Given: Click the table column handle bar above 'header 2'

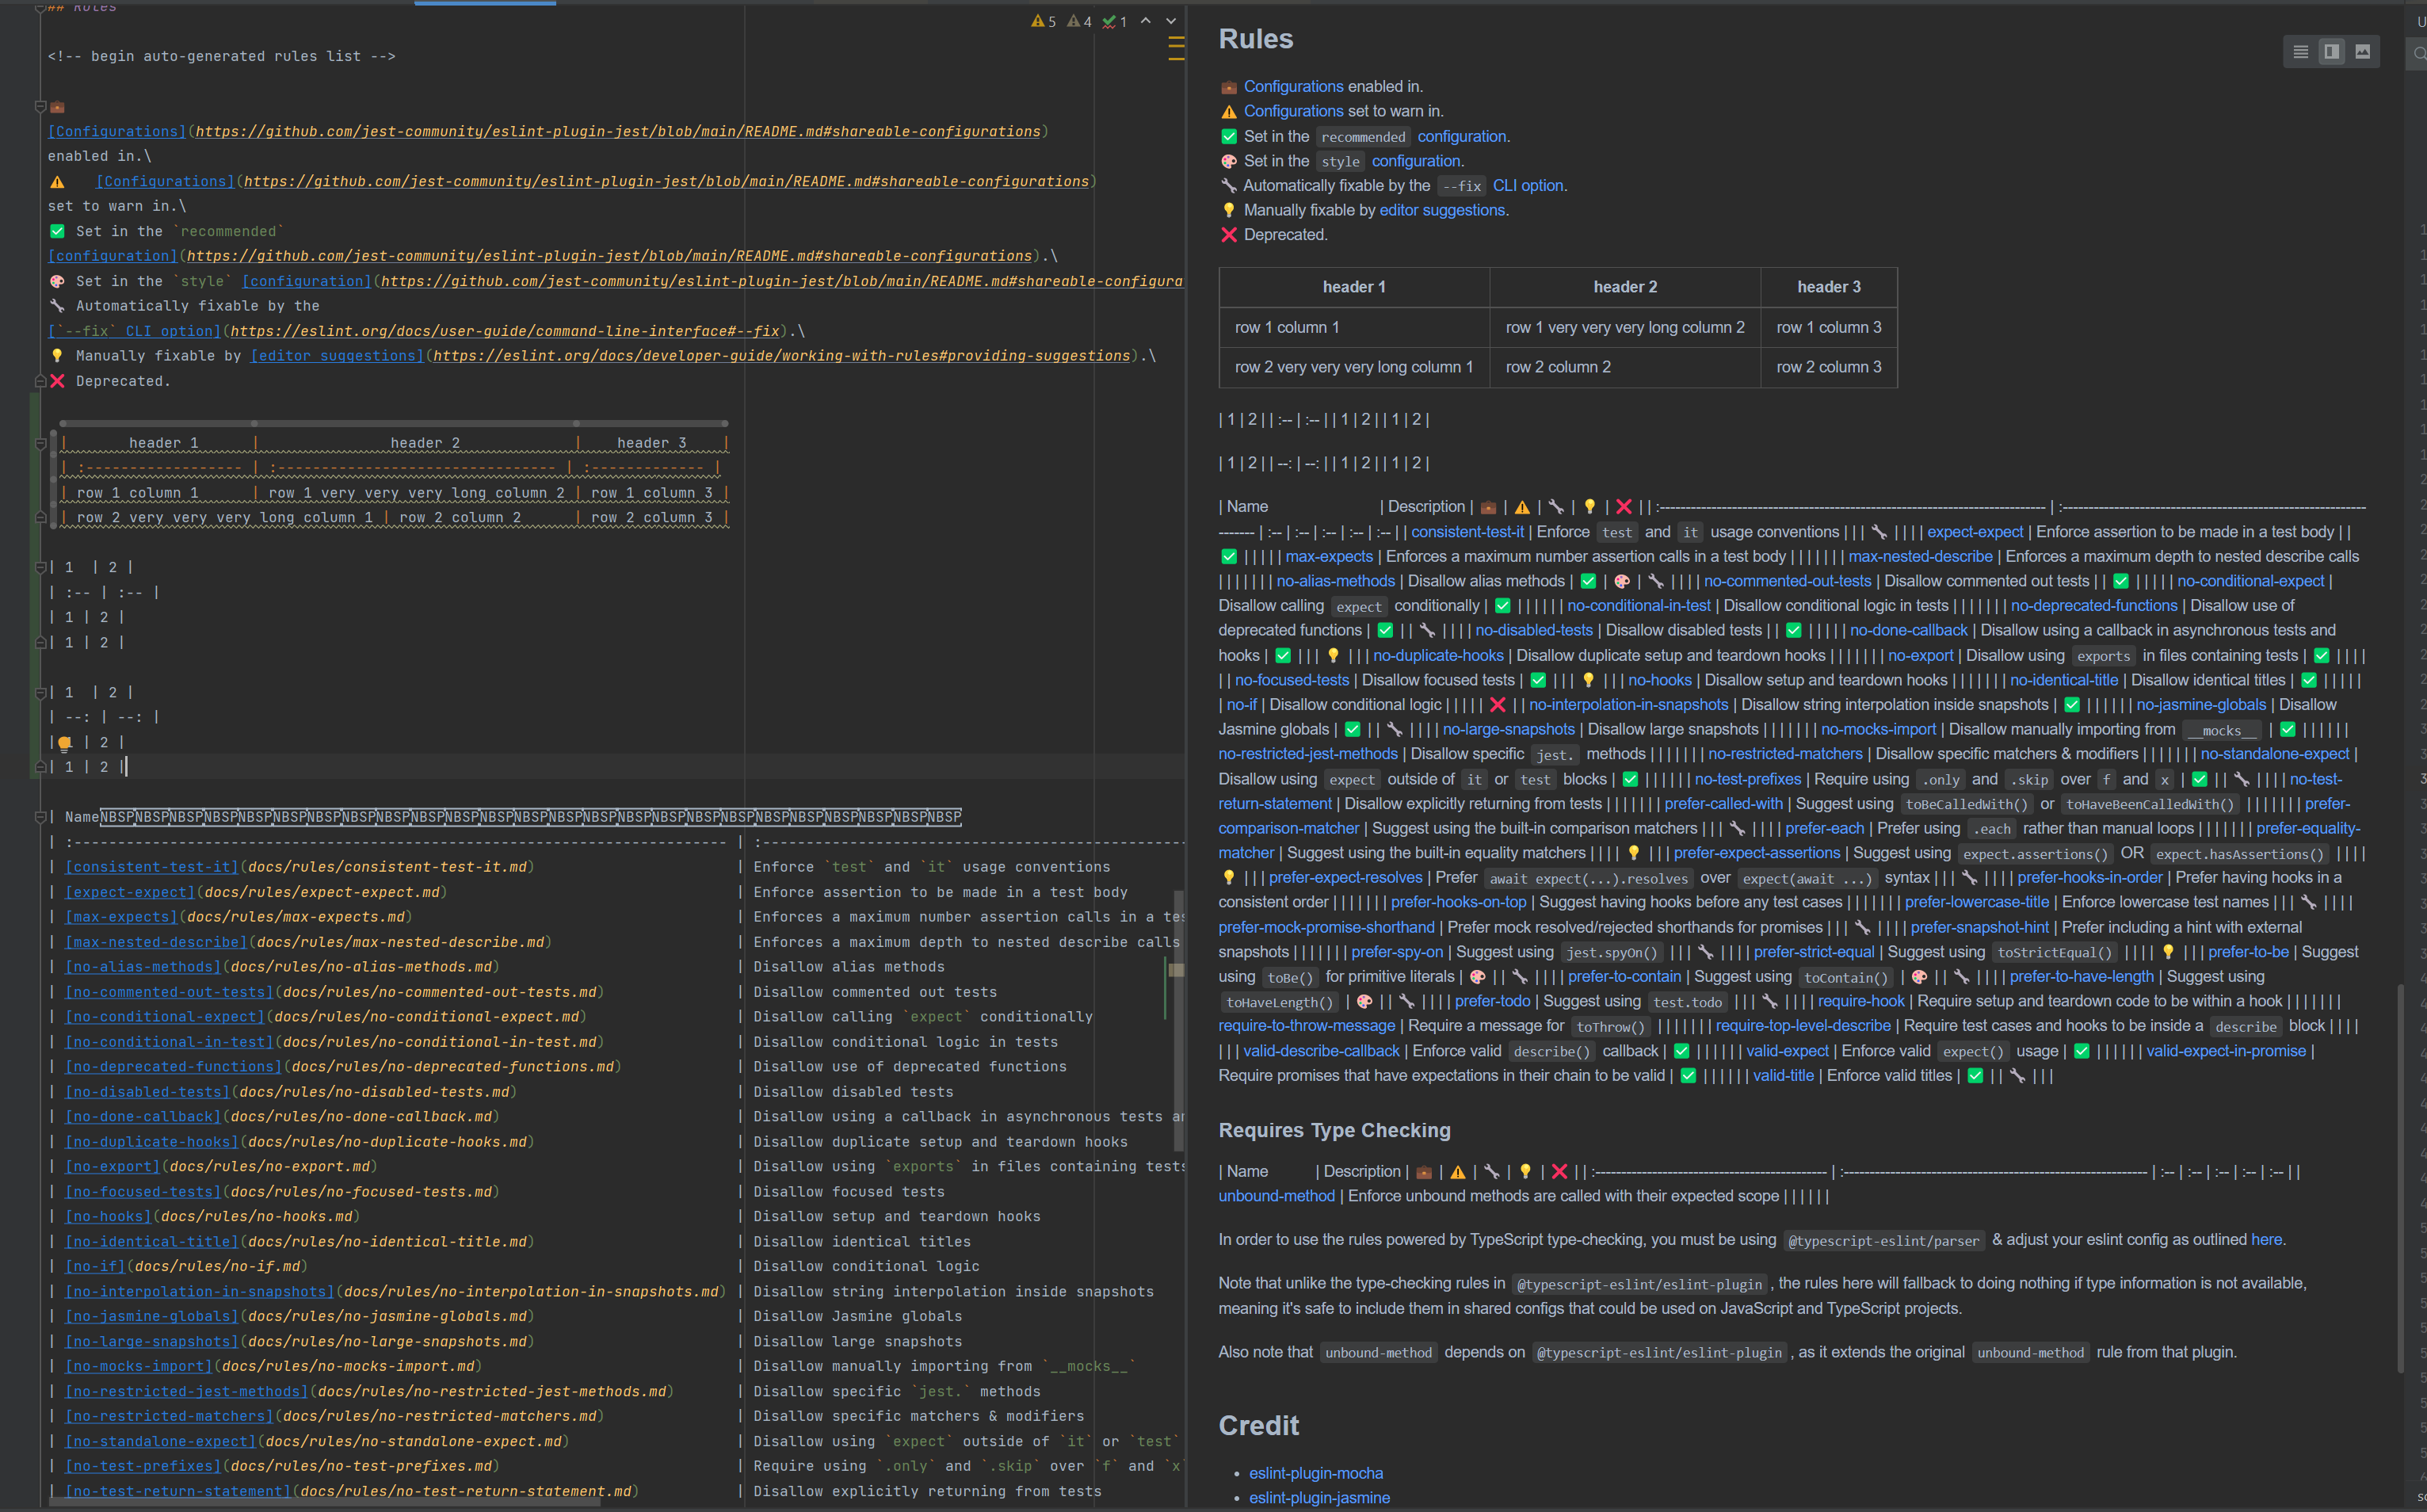Looking at the screenshot, I should [415, 424].
